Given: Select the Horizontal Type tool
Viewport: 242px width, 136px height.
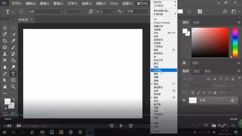Looking at the screenshot, I should [13, 74].
